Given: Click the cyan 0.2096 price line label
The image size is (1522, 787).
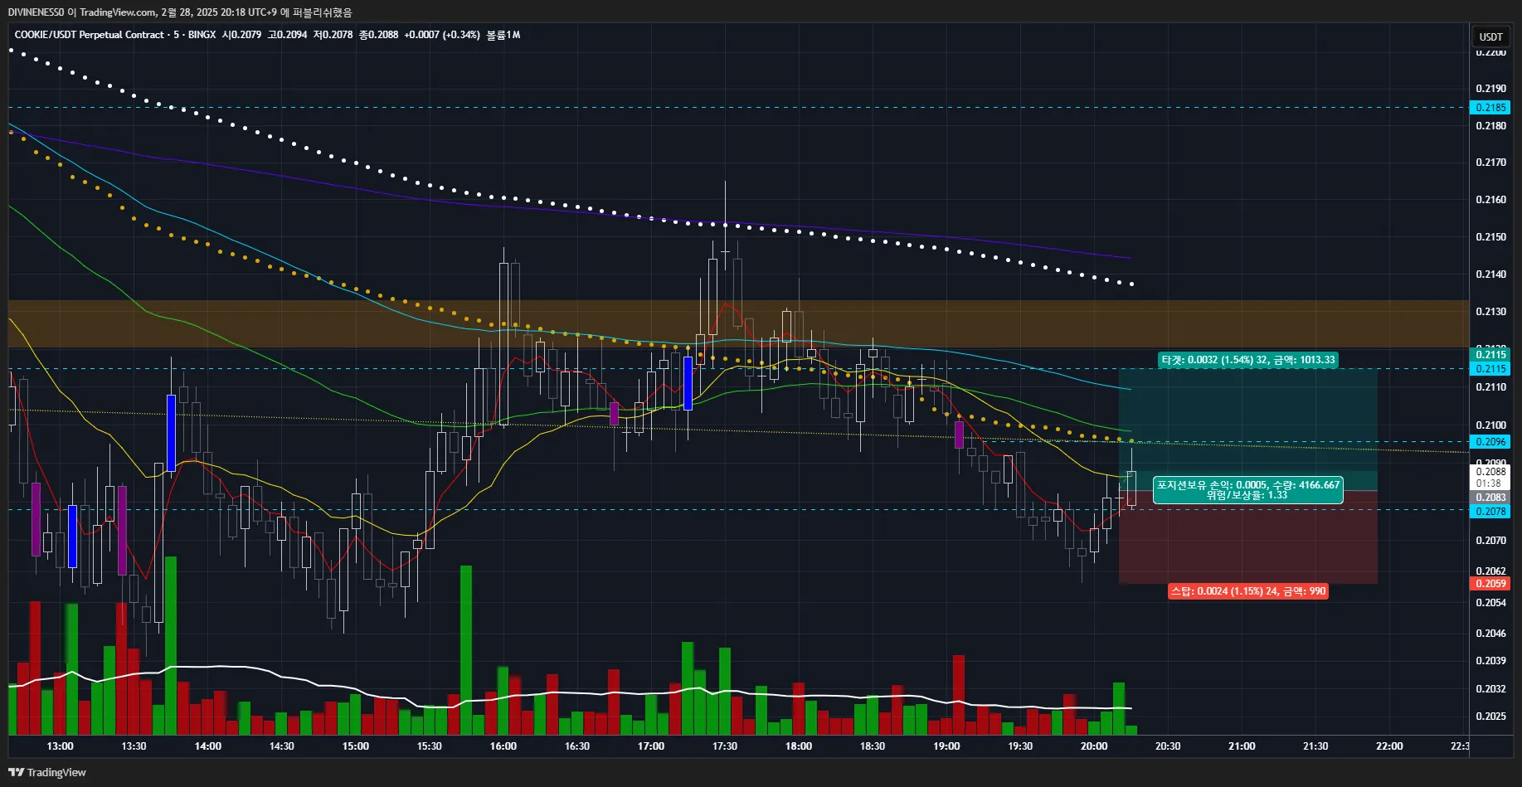Looking at the screenshot, I should point(1490,442).
